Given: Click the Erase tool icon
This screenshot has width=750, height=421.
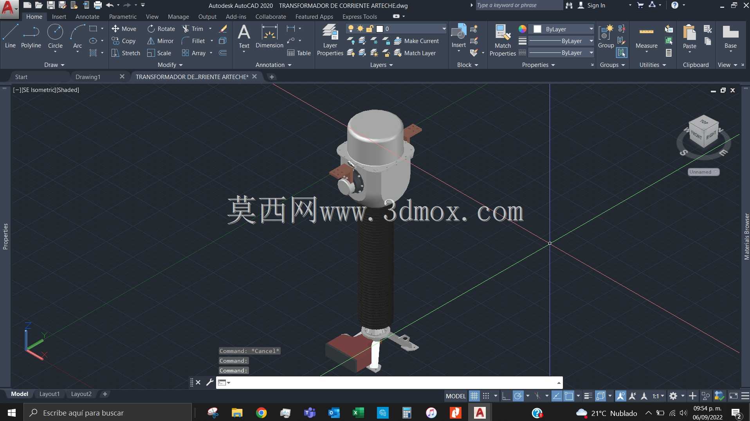Looking at the screenshot, I should 223,29.
